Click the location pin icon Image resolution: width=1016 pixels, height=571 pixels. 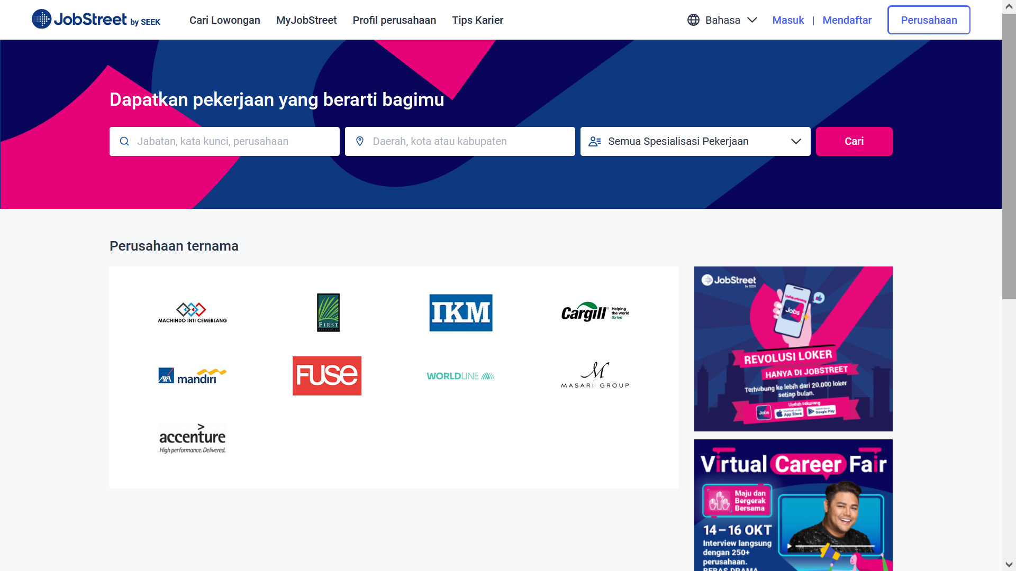(x=360, y=141)
